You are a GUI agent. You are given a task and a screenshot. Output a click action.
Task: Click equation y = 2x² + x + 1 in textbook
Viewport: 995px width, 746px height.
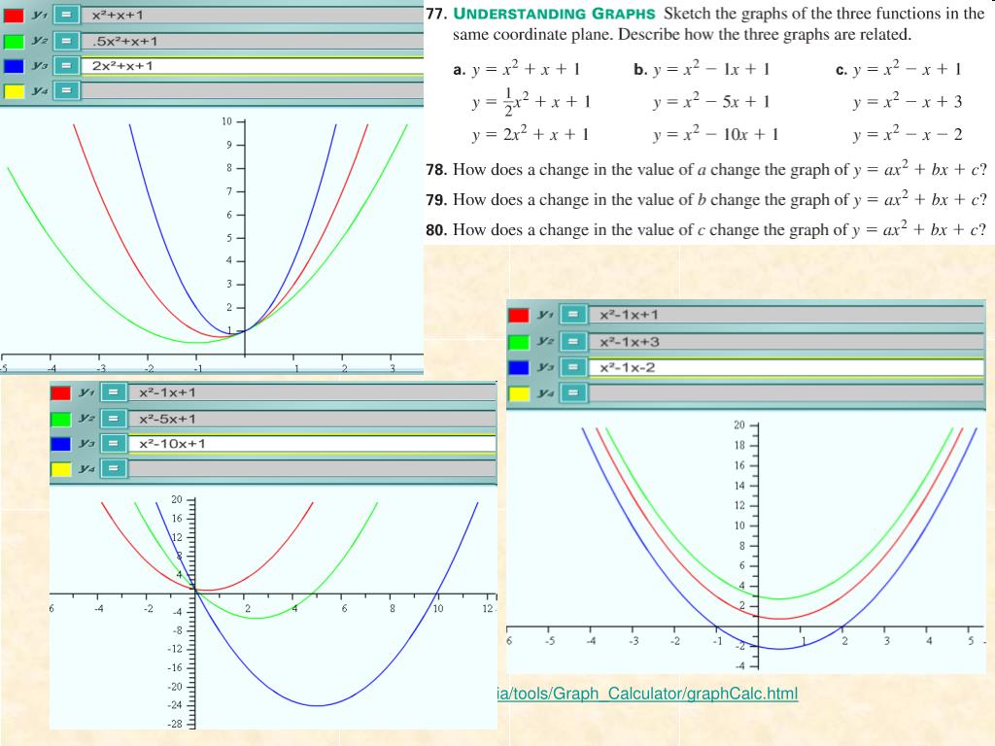(530, 133)
